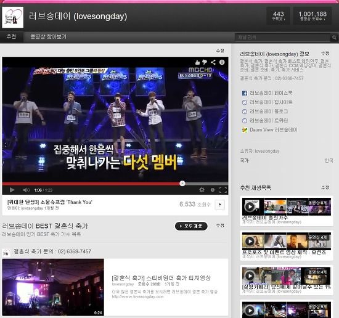The image size is (339, 318).
Task: Dislike the video with thumbs-down icon
Action: coord(205,62)
